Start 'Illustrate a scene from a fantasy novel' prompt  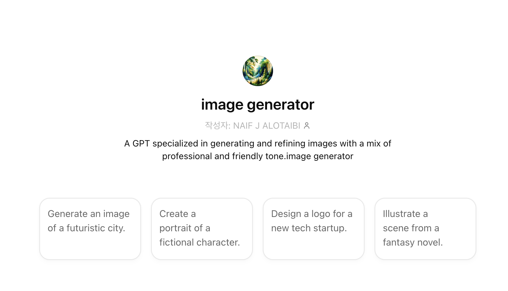pyautogui.click(x=425, y=229)
